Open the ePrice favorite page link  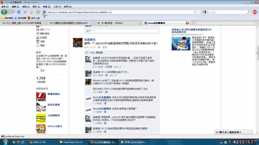pos(55,126)
